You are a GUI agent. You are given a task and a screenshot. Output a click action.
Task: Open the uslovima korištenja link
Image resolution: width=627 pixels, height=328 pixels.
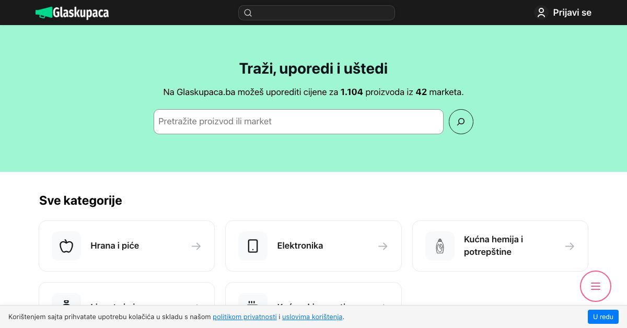pos(312,317)
